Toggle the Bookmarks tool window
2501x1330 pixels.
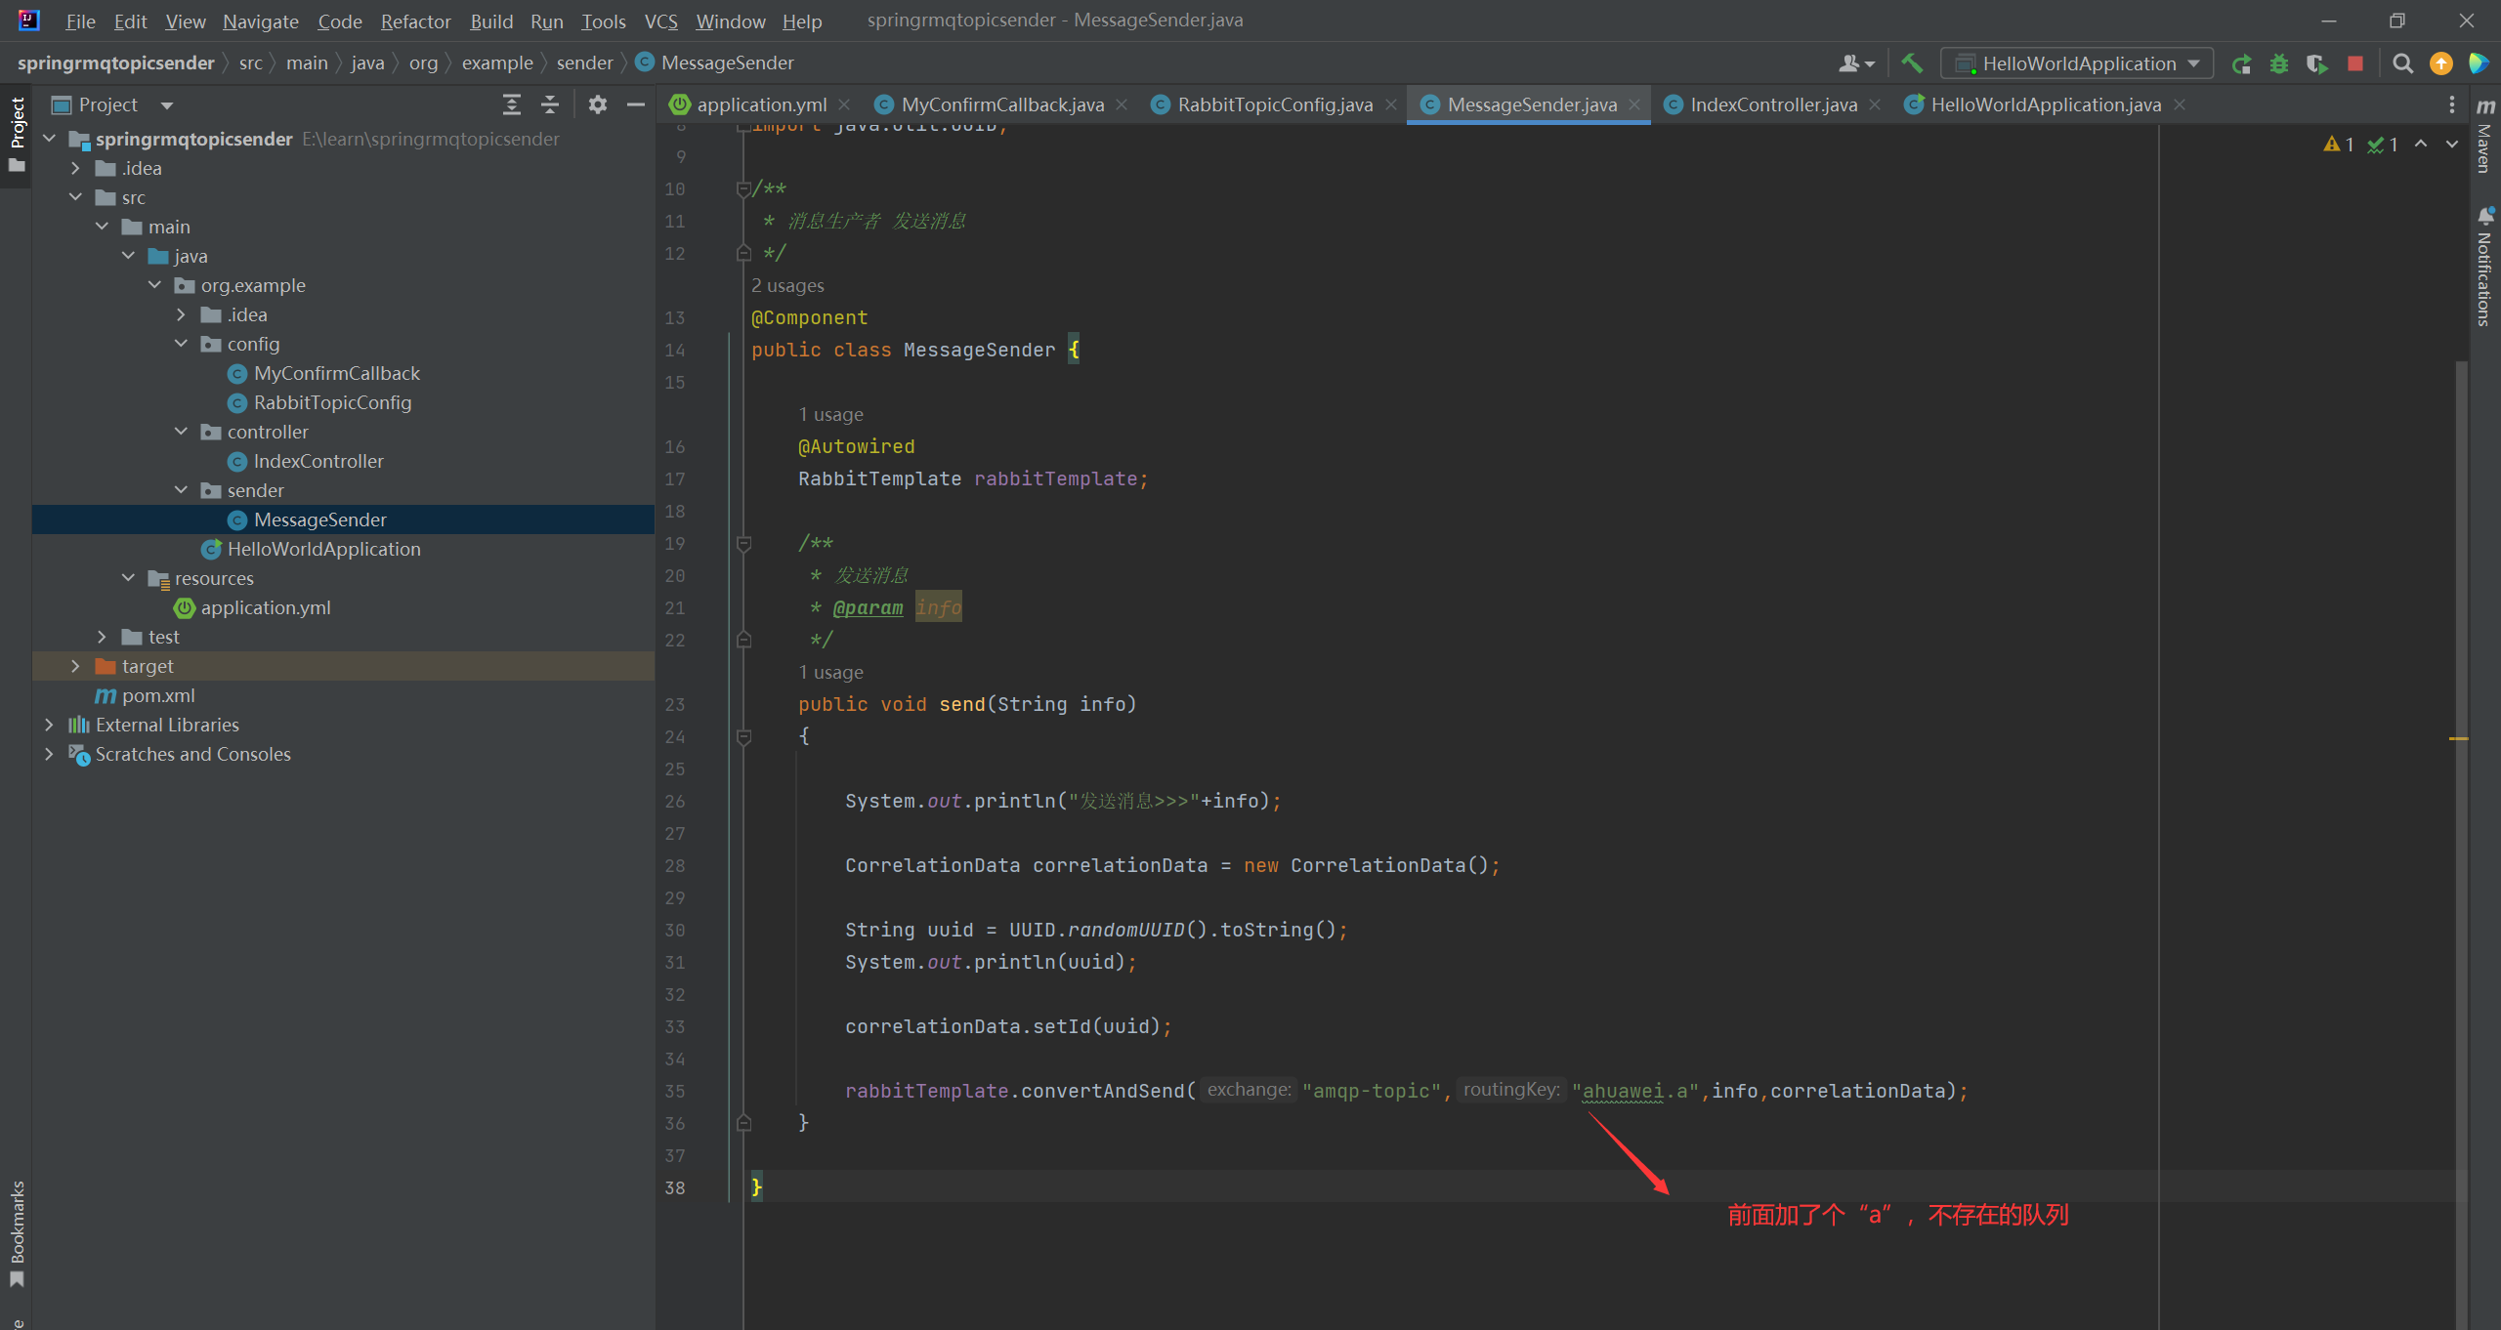[17, 1232]
